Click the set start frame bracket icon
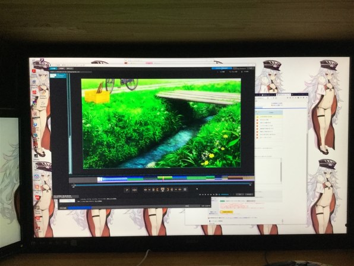The height and width of the screenshot is (266, 354). pyautogui.click(x=157, y=190)
